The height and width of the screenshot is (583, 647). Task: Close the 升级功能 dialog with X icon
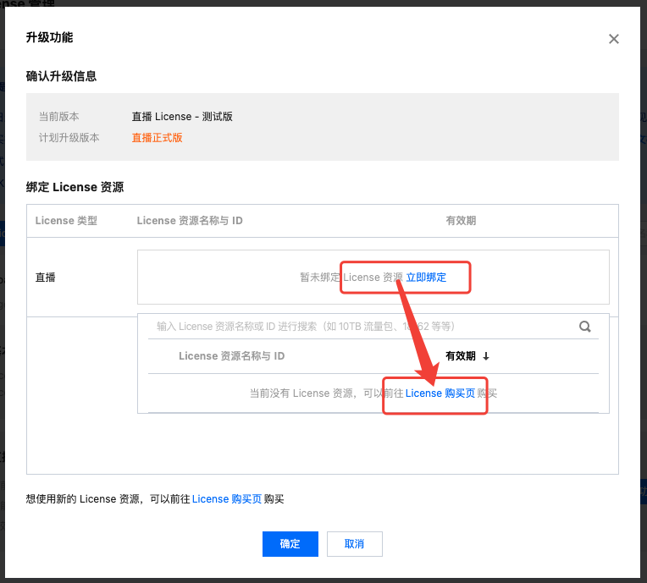click(x=614, y=39)
